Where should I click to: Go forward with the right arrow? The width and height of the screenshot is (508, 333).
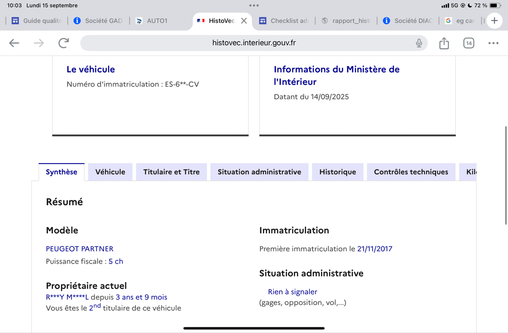(x=39, y=43)
